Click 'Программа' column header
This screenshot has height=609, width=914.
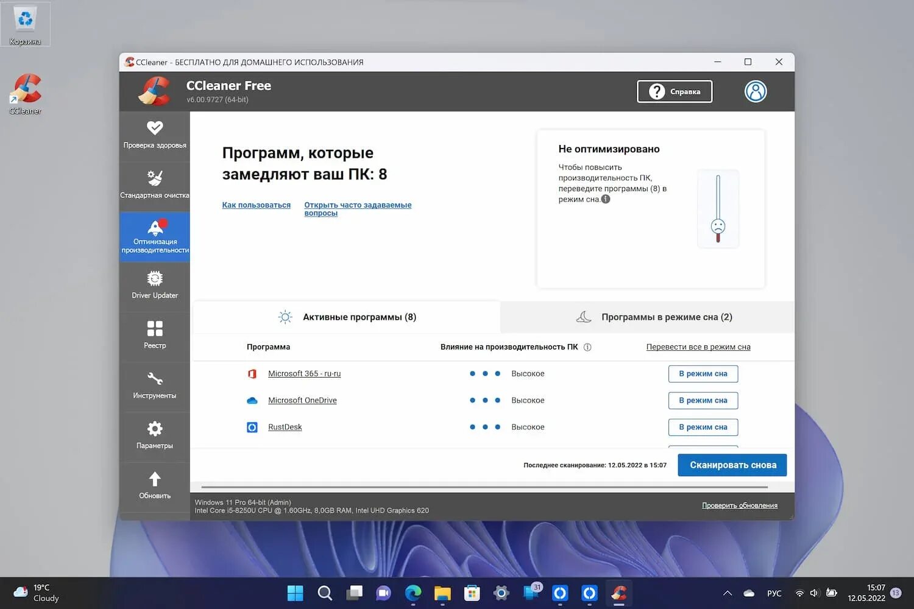pyautogui.click(x=269, y=347)
